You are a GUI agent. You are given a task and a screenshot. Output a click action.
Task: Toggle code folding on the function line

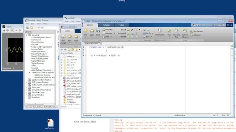90,47
